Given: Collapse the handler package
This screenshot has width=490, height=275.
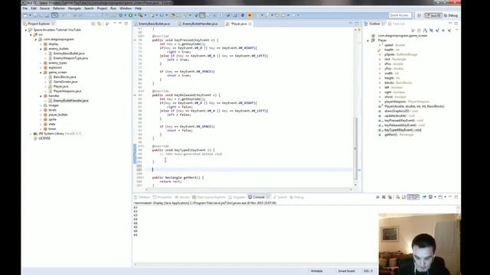Looking at the screenshot, I should (41, 96).
